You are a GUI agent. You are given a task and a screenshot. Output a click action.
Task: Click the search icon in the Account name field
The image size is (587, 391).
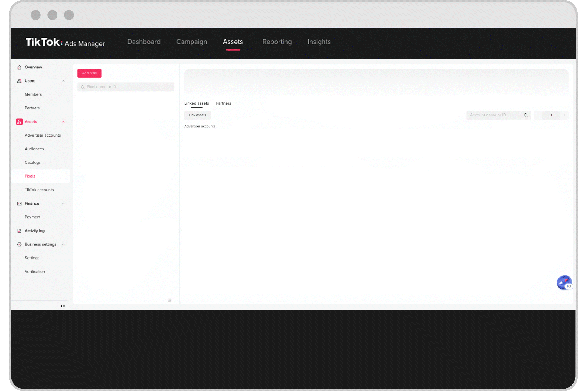pos(526,115)
